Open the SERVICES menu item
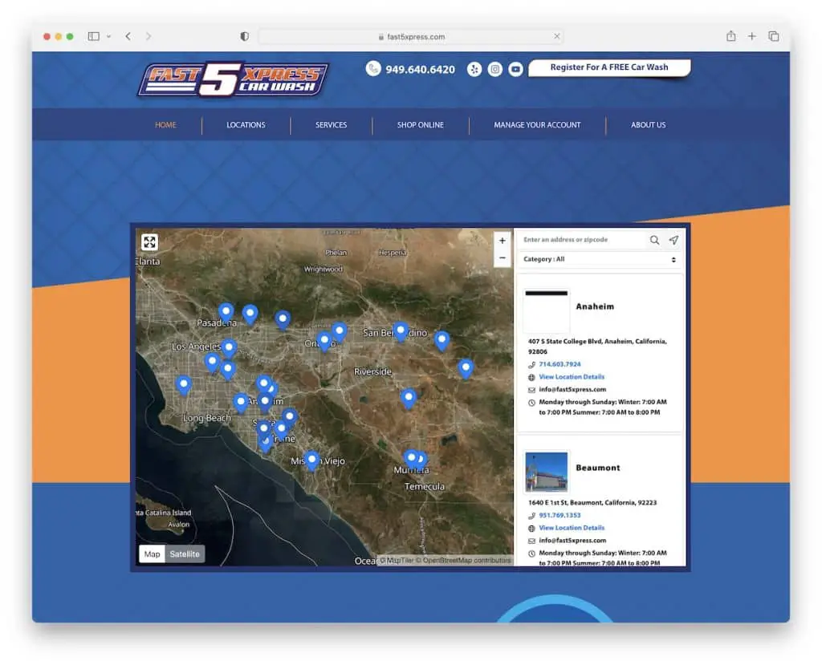The height and width of the screenshot is (665, 822). tap(331, 124)
